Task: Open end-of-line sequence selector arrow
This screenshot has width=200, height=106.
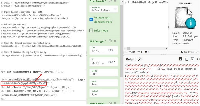Action: 197,52
